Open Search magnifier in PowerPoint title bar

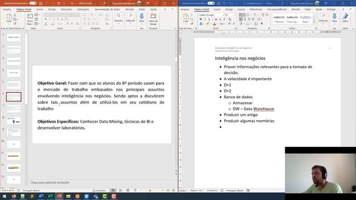[x=105, y=3]
